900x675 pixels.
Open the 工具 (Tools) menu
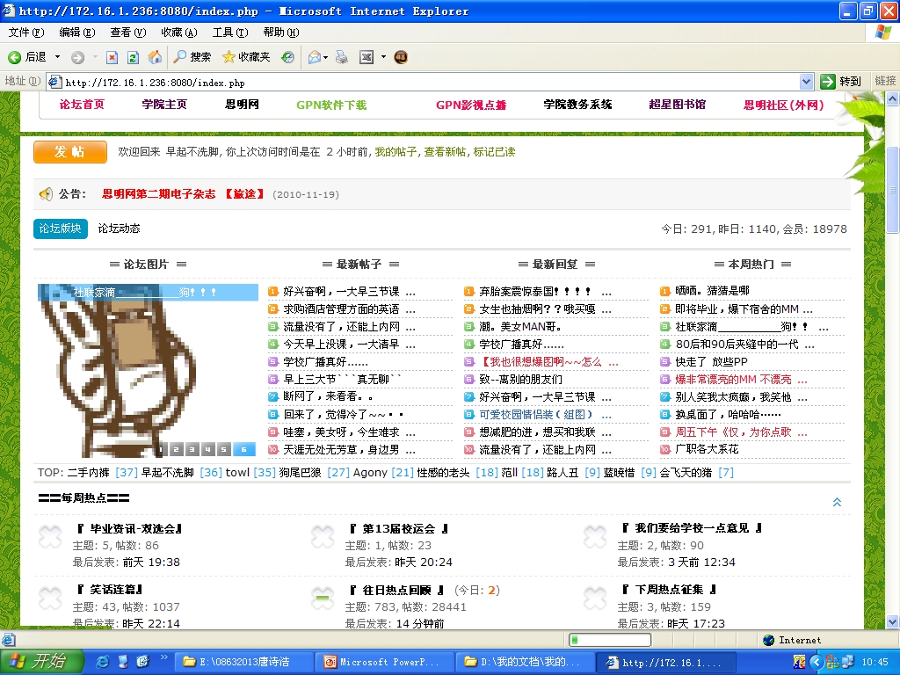(x=230, y=33)
